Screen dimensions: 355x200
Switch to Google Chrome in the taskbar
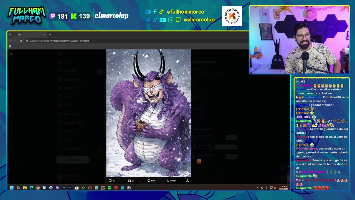(38, 188)
